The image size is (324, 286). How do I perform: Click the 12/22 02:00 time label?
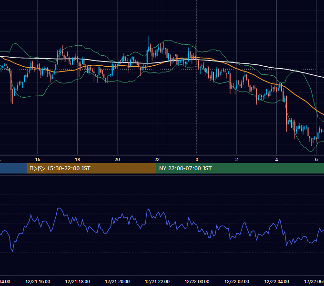click(237, 281)
